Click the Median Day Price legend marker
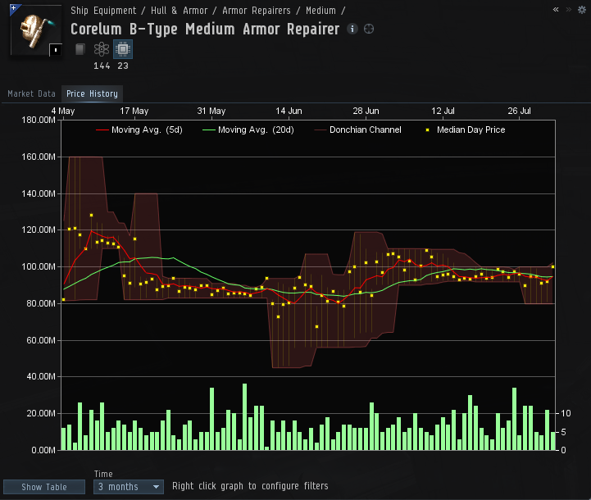Viewport: 591px width, 500px height. (427, 130)
